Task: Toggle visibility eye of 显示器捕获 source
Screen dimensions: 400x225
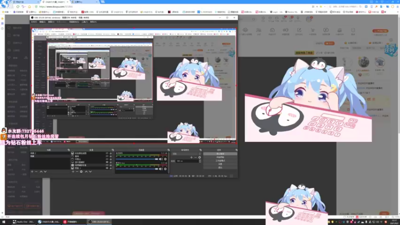Action: 107,162
